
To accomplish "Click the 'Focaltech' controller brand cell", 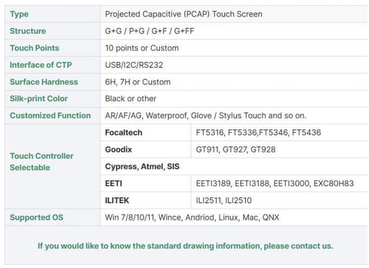I will [x=124, y=133].
